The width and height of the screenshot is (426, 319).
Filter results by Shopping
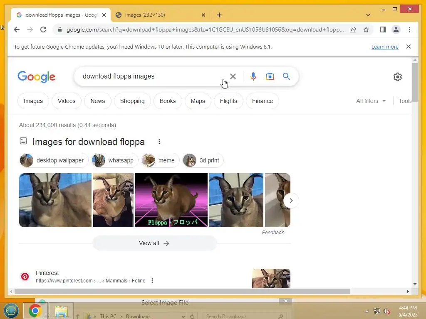pyautogui.click(x=132, y=101)
